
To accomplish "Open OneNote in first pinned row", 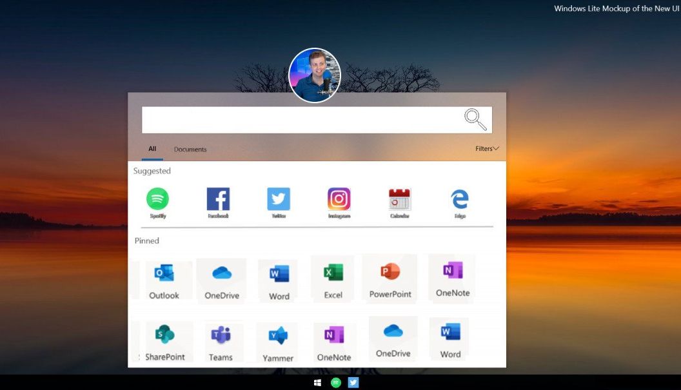I will (453, 279).
